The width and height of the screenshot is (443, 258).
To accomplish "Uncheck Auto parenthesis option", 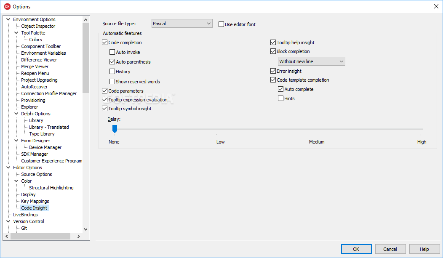I will click(112, 61).
